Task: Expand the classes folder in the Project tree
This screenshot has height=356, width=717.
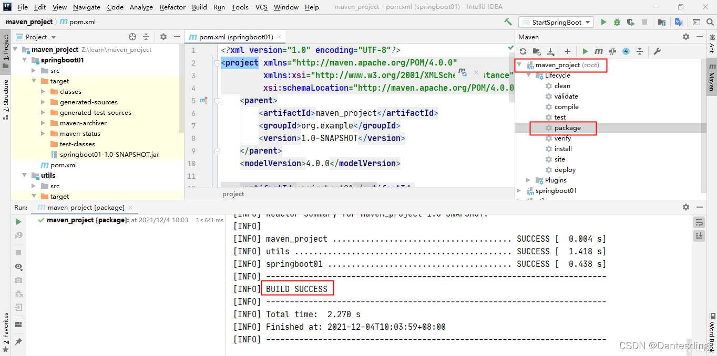Action: [43, 92]
